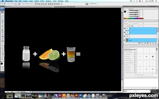Screen dimensions: 159x99
Task: Enable Shape Dynamics checkbox
Action: [125, 53]
